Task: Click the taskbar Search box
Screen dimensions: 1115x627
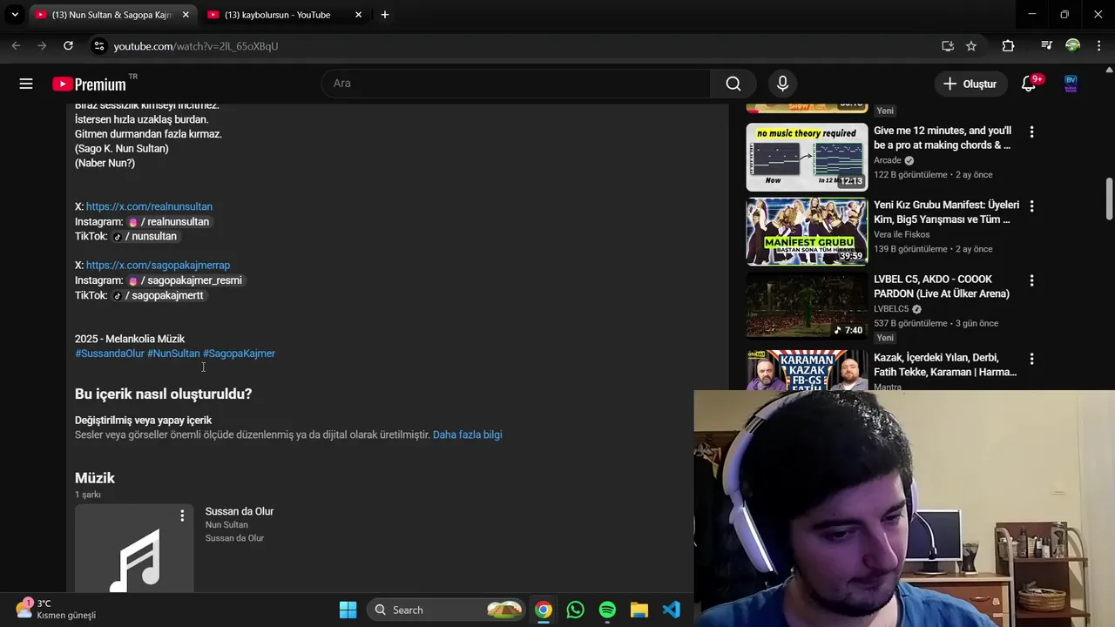Action: [x=447, y=610]
